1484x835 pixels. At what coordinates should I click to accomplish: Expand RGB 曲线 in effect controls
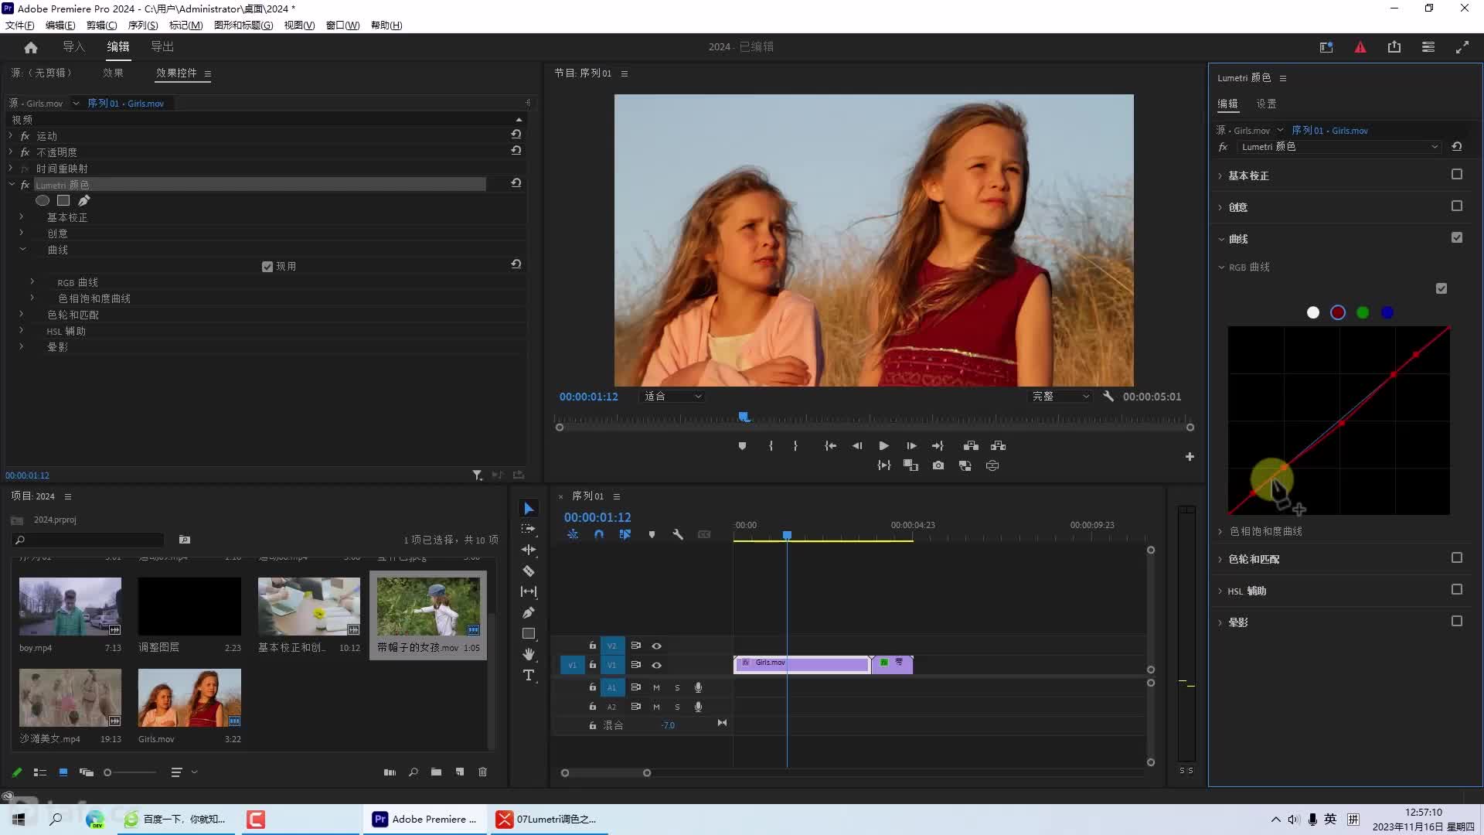pos(32,282)
